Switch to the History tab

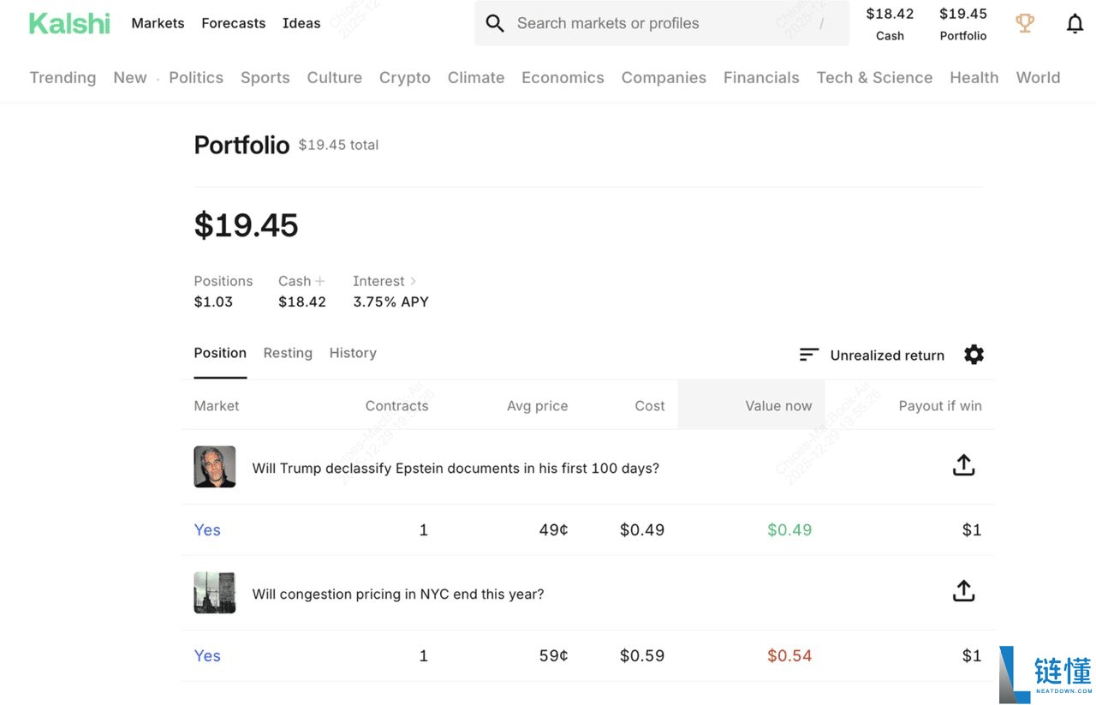(x=353, y=353)
